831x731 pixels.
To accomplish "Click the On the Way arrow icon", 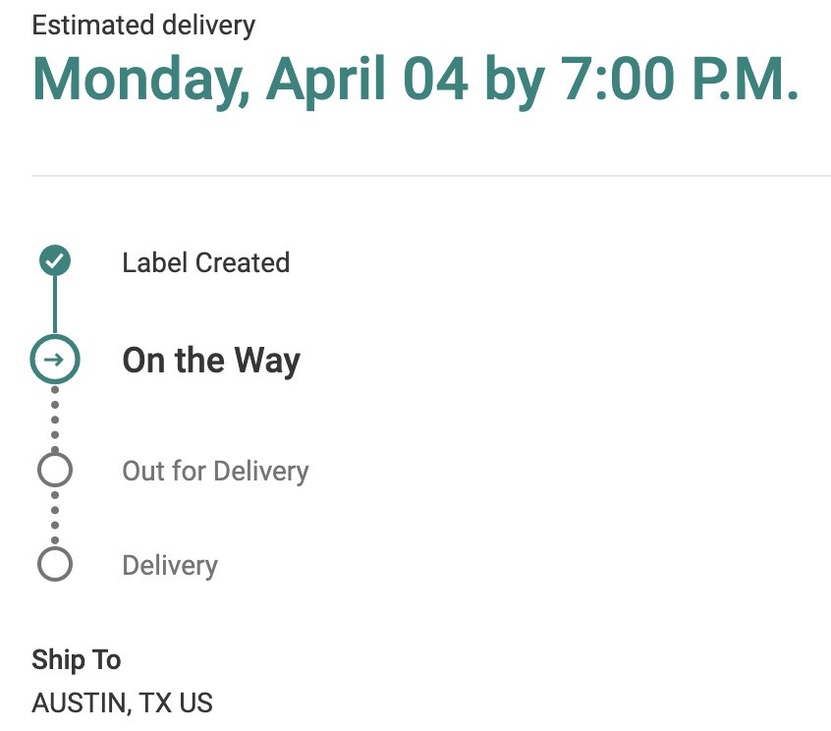I will tap(55, 360).
